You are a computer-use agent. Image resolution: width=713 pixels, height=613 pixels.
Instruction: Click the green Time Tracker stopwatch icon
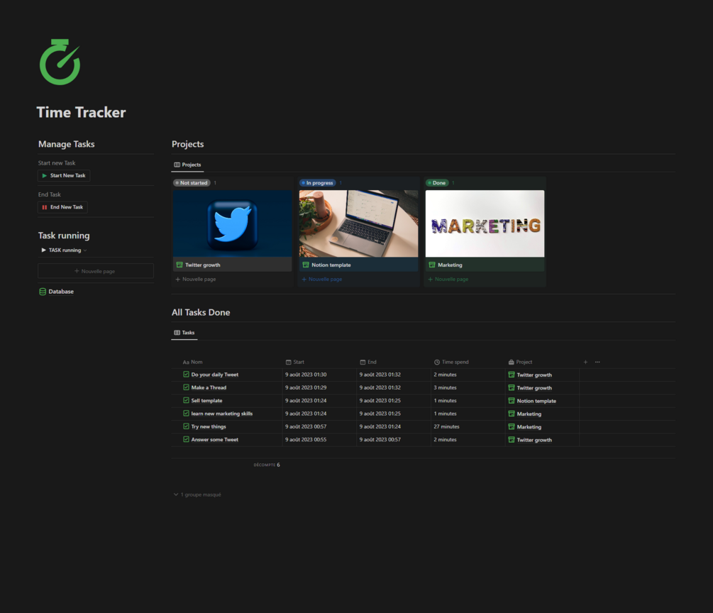(x=60, y=62)
